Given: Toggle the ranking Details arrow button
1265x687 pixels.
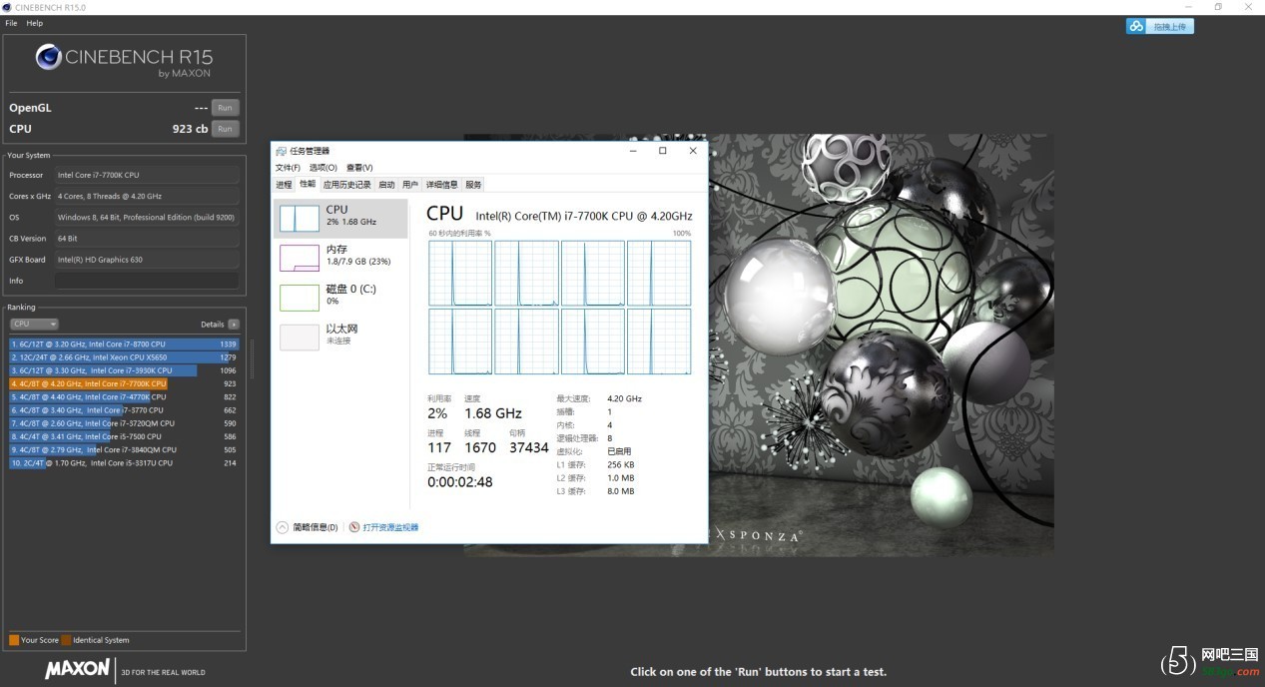Looking at the screenshot, I should pos(234,324).
